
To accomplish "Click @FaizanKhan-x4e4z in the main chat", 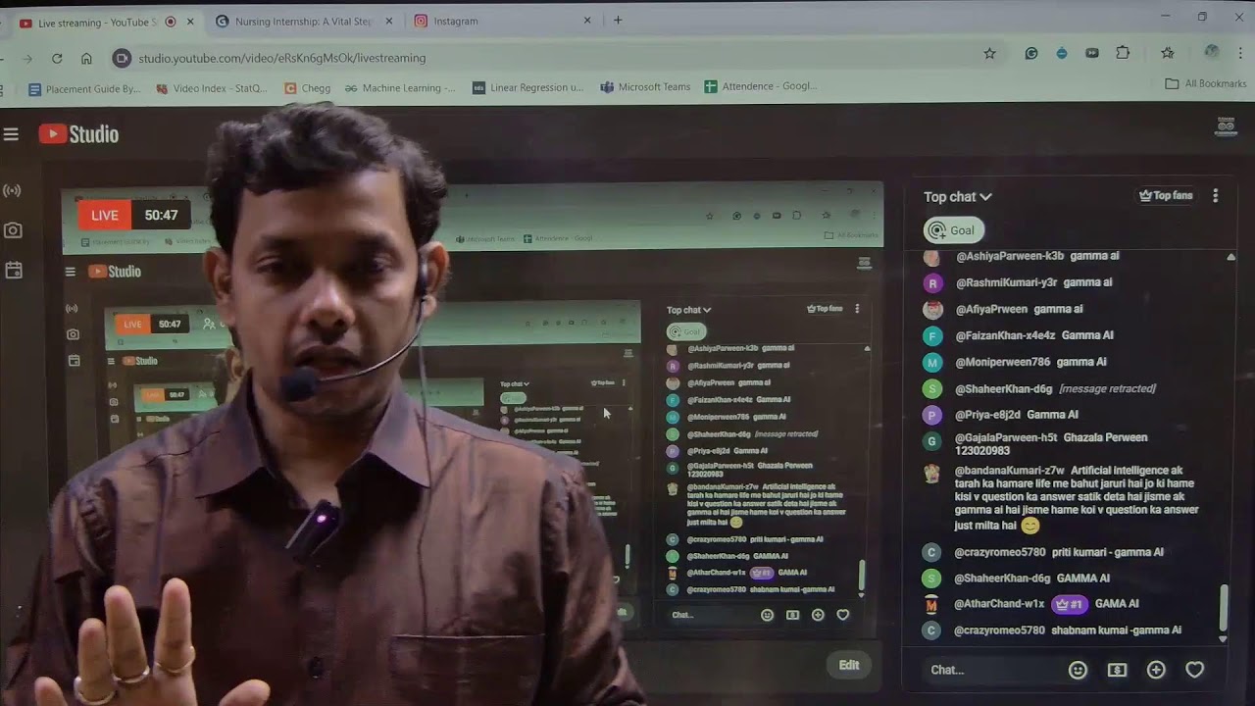I will point(1005,335).
